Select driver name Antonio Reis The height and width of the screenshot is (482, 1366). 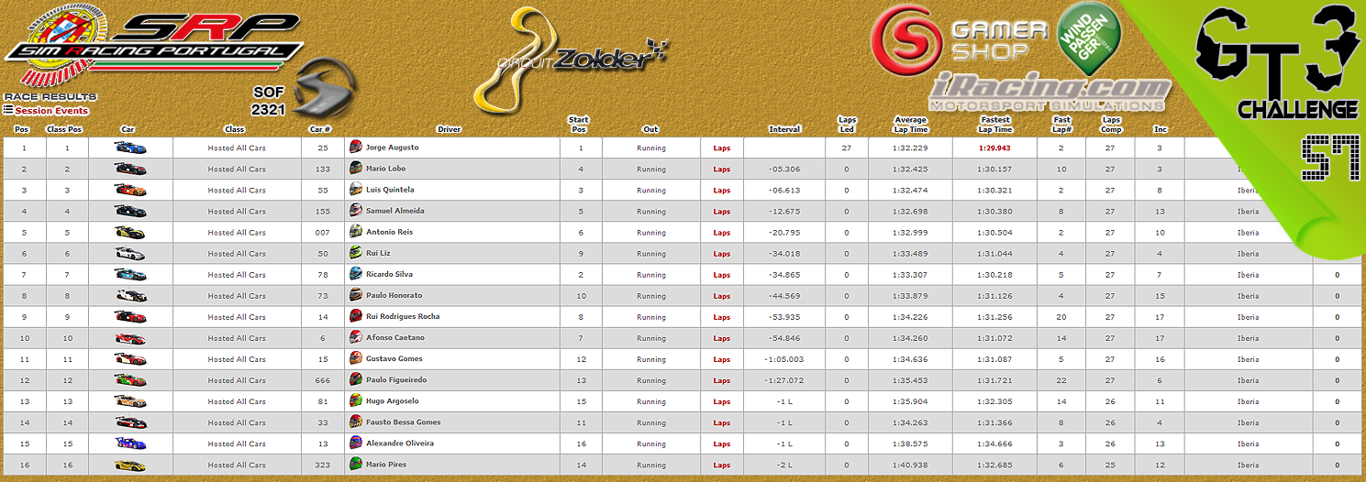coord(389,232)
